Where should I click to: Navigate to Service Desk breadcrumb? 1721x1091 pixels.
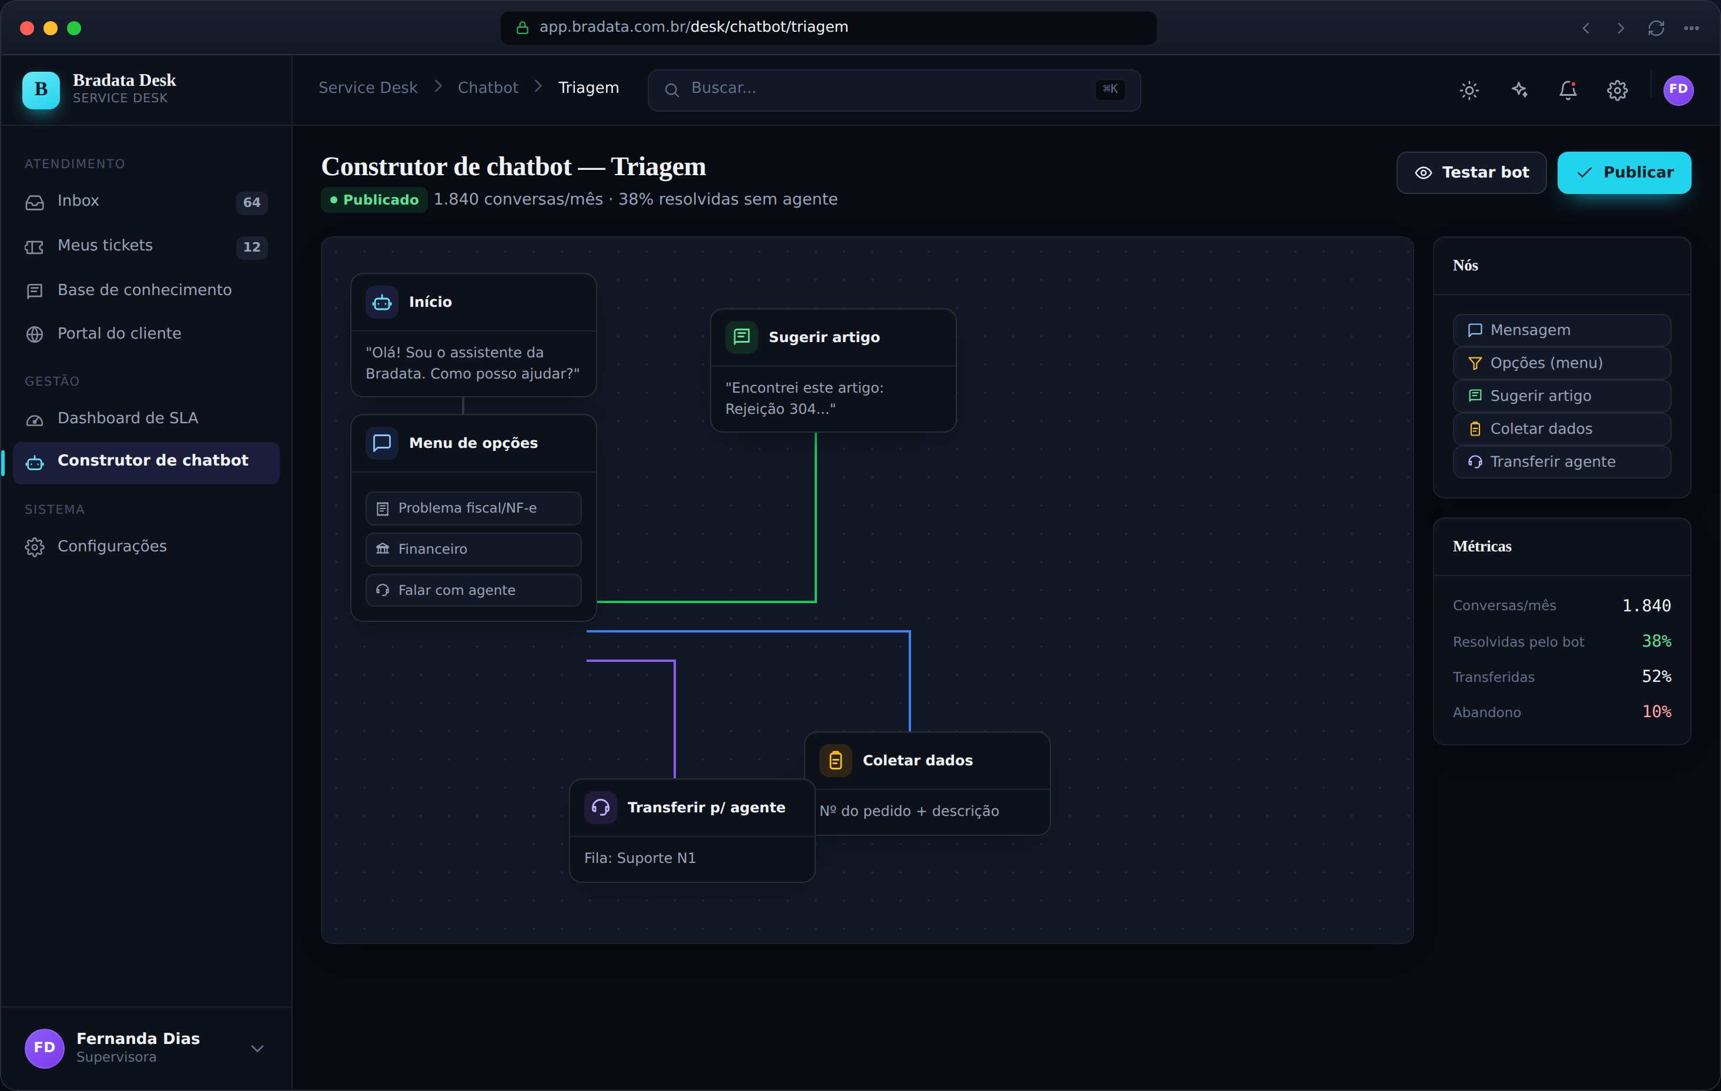coord(367,88)
